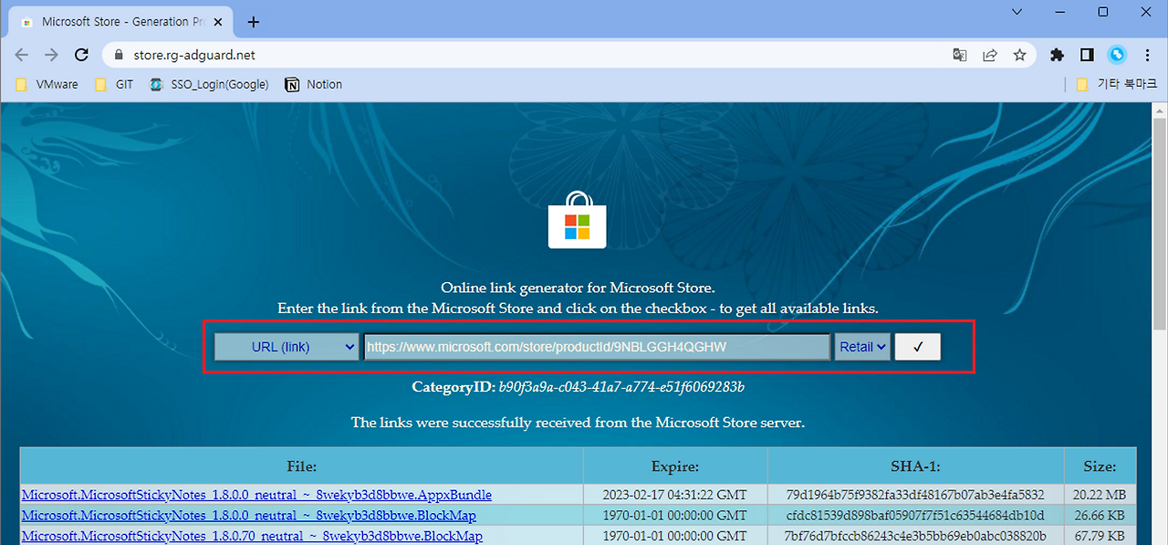Click the share page icon

[990, 55]
